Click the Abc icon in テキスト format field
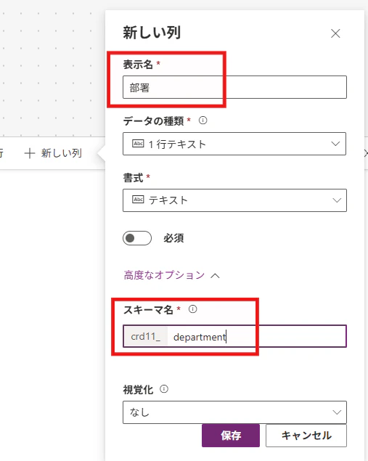This screenshot has height=461, width=368. click(138, 200)
